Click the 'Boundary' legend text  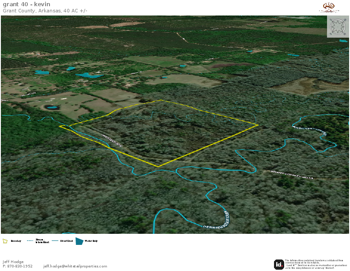[x=16, y=241]
